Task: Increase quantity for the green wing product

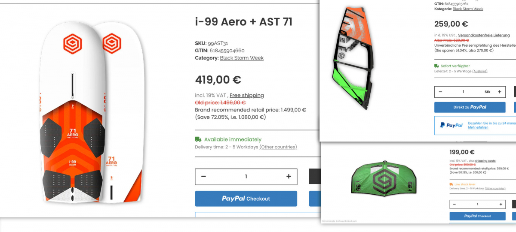Action: [501, 204]
